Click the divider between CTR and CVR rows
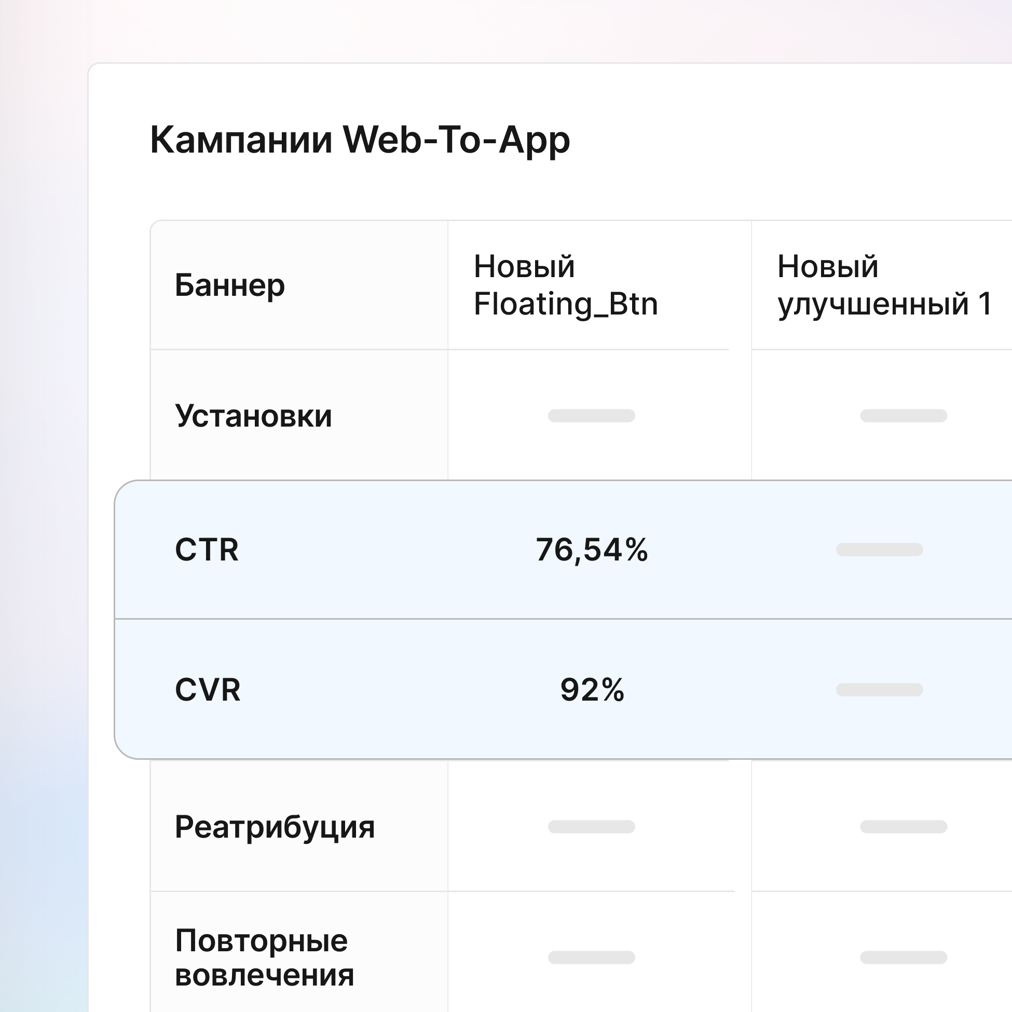Image resolution: width=1012 pixels, height=1012 pixels. tap(524, 619)
